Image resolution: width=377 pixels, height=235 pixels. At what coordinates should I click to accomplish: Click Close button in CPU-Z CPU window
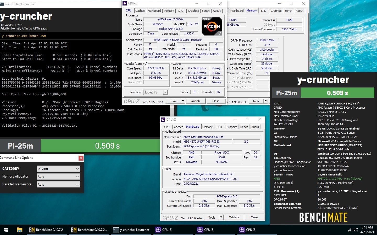(216, 101)
